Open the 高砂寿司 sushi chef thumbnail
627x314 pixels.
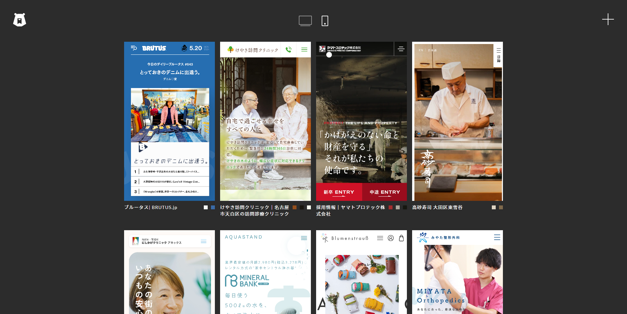click(x=457, y=124)
